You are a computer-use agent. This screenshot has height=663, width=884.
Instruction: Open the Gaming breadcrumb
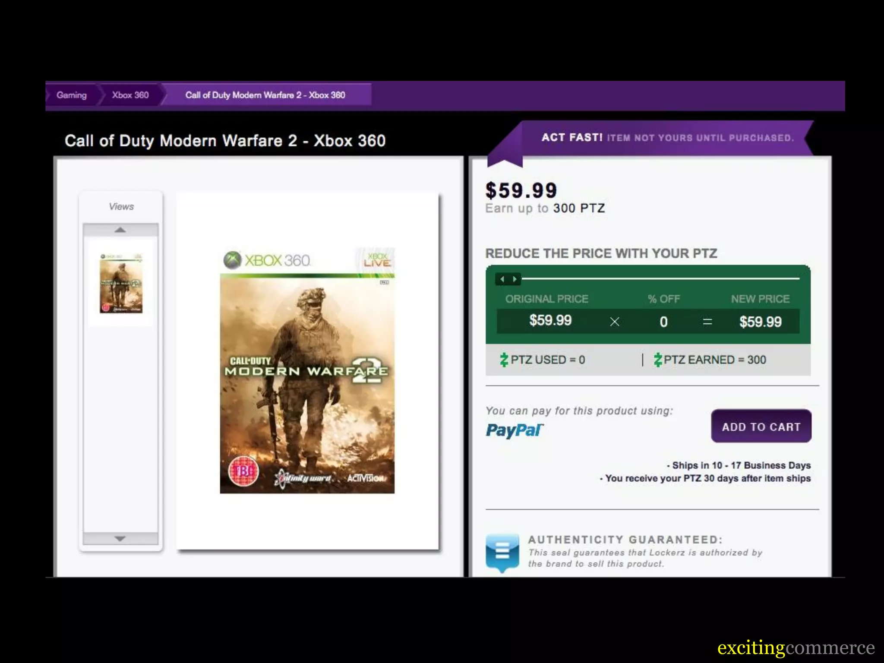pyautogui.click(x=72, y=95)
